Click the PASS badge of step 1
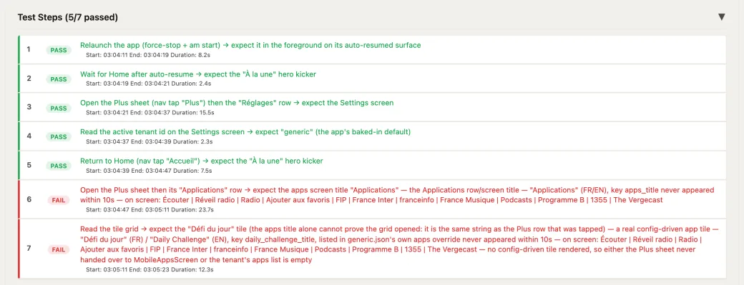Viewport: 744px width, 285px height. pyautogui.click(x=59, y=50)
